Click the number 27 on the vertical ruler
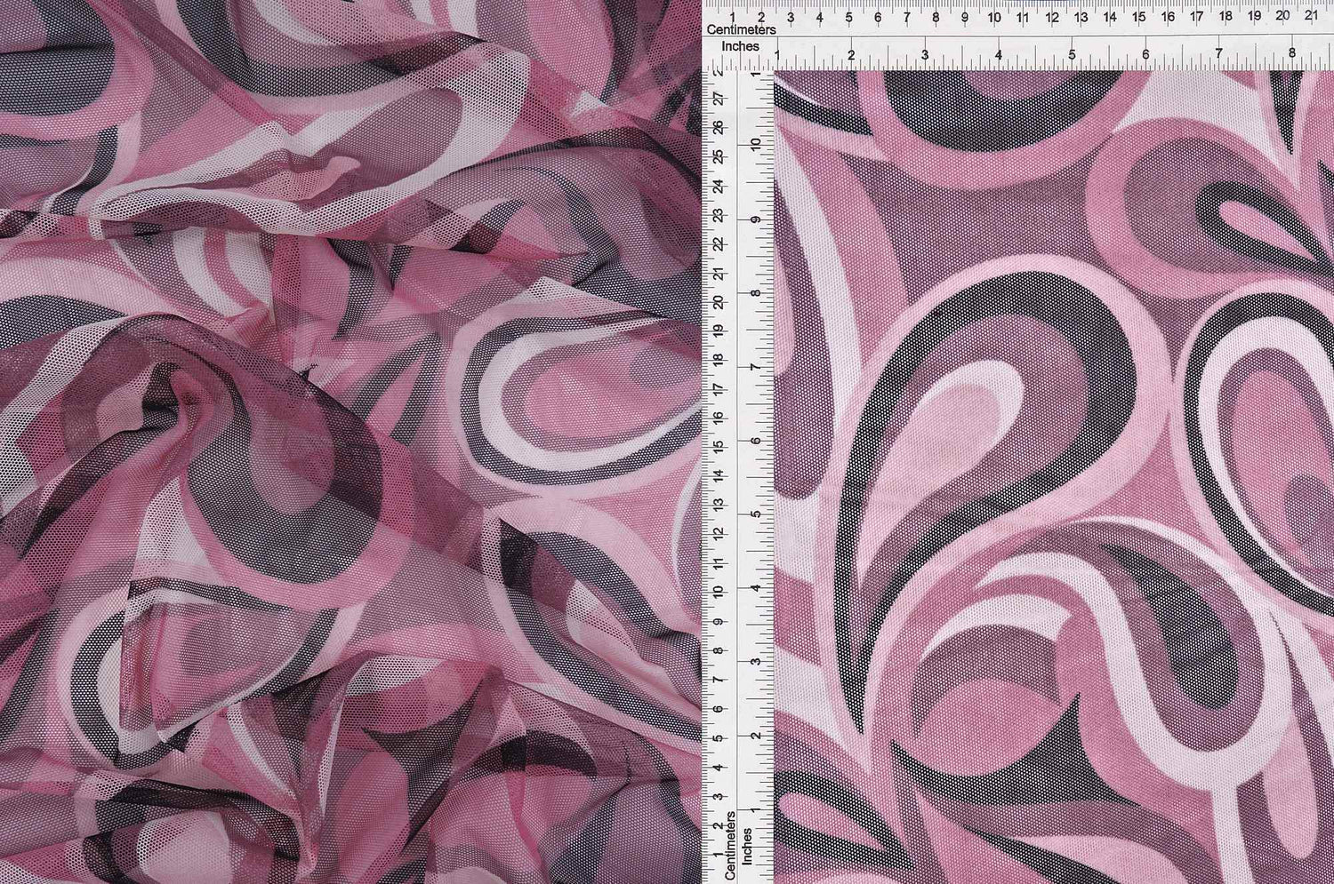 (720, 100)
